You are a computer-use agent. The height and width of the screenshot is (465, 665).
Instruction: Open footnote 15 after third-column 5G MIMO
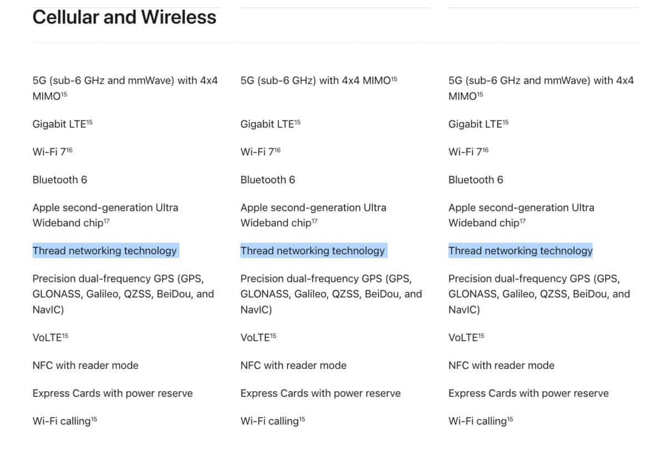tap(480, 94)
